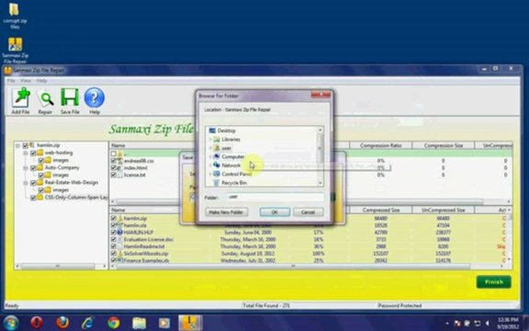Image resolution: width=529 pixels, height=331 pixels.
Task: Collapse the Real-Estate-Web-Design tree node
Action: 26,183
